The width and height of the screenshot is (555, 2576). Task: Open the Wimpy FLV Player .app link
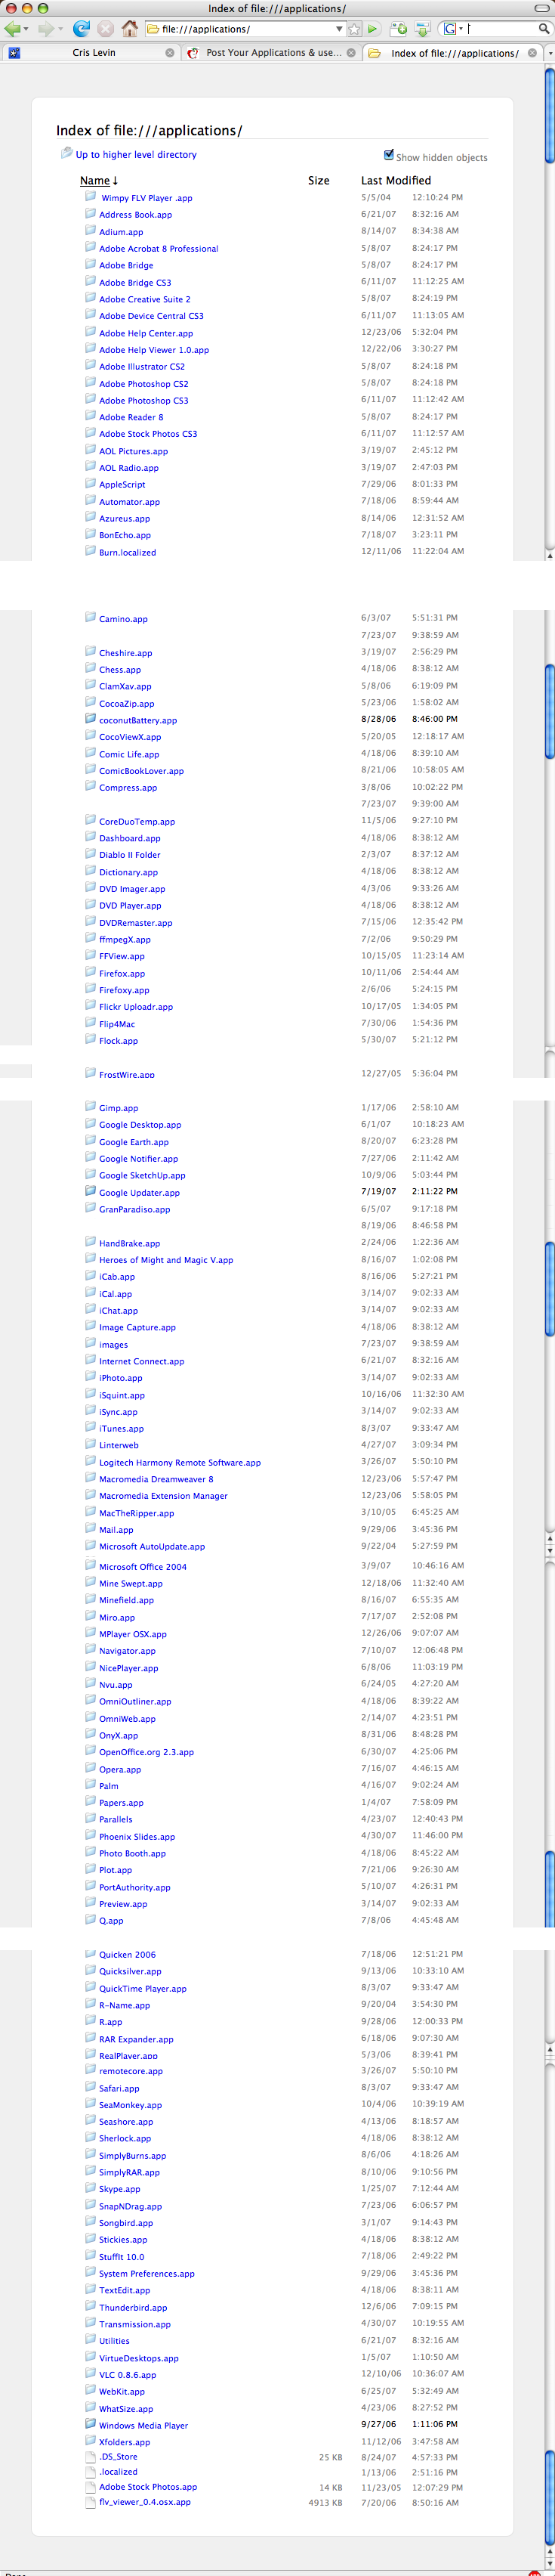tap(146, 198)
